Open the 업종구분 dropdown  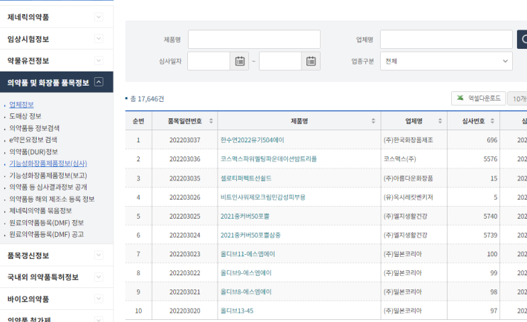[446, 61]
